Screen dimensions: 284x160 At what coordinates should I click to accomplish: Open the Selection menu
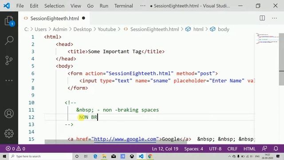(54, 6)
